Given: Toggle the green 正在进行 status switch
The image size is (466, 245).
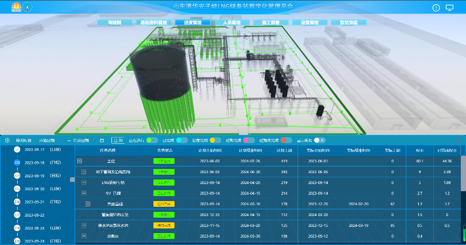Looking at the screenshot, I should tap(152, 140).
